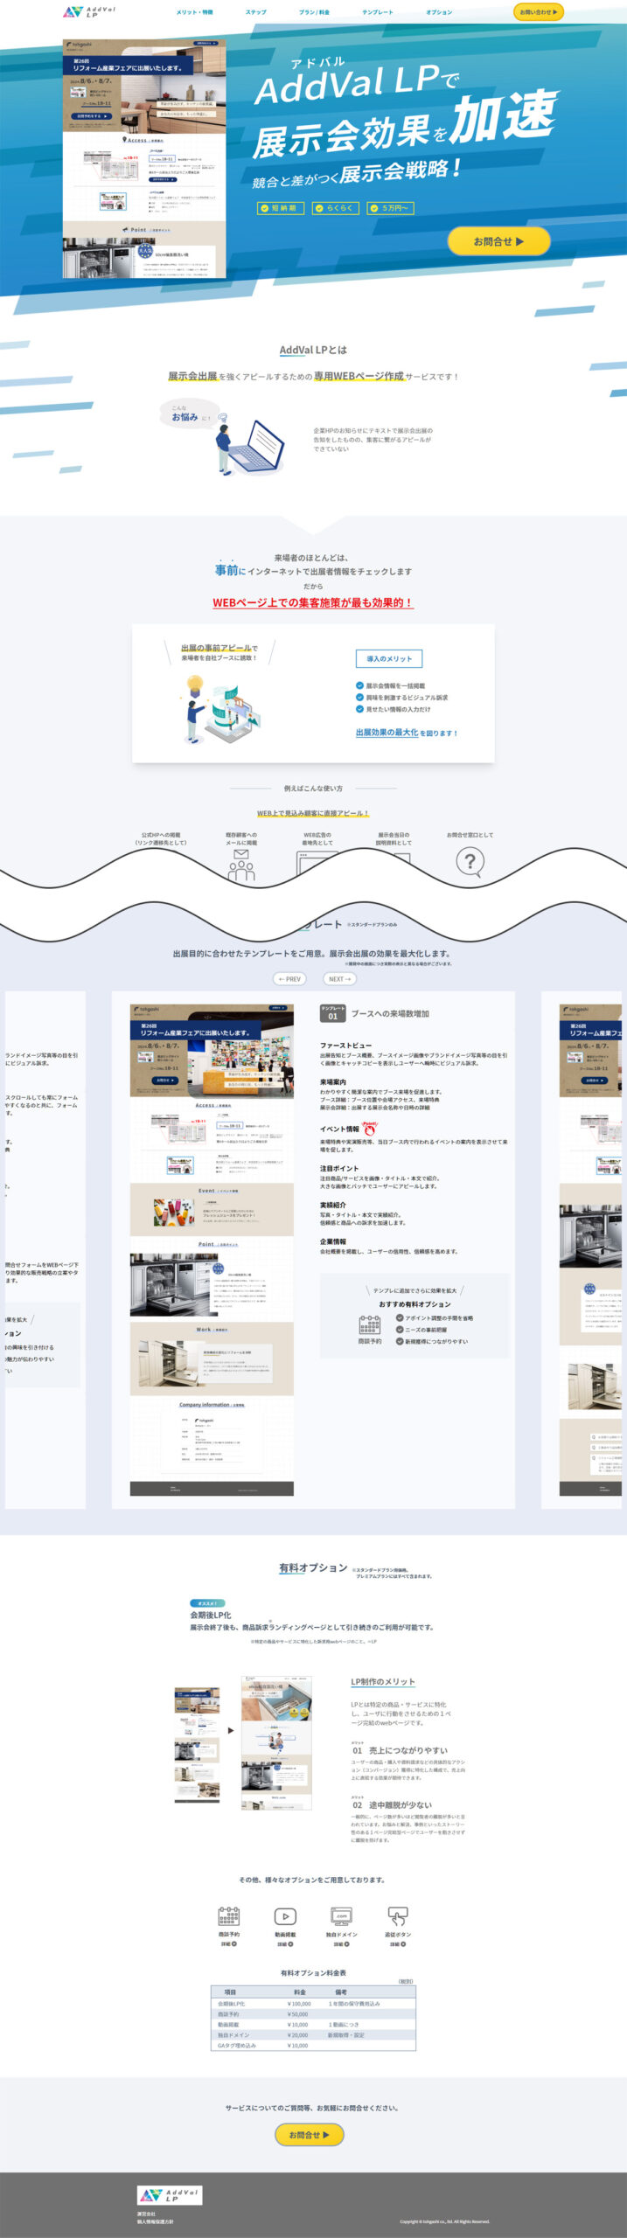Viewport: 627px width, 2238px height.
Task: Expand 詳細 under 商談予約
Action: coord(229,1944)
